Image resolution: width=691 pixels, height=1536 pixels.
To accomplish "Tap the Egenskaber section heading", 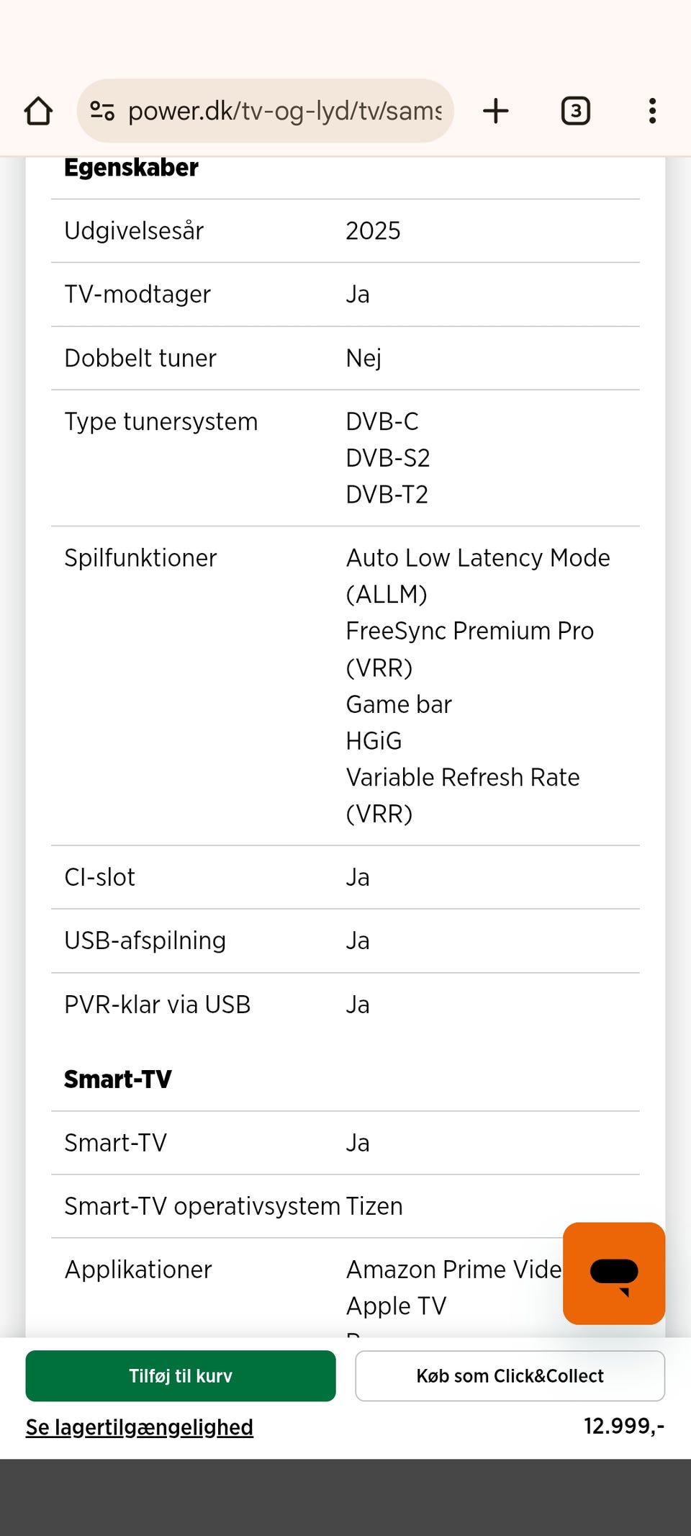I will click(x=131, y=168).
